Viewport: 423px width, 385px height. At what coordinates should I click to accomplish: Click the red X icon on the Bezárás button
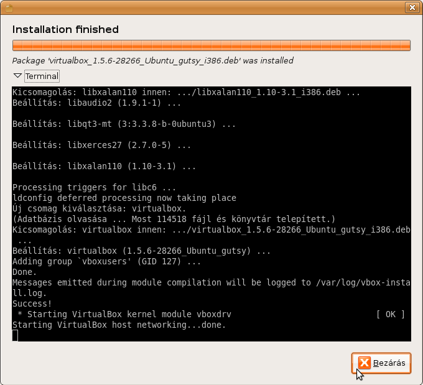[x=365, y=363]
